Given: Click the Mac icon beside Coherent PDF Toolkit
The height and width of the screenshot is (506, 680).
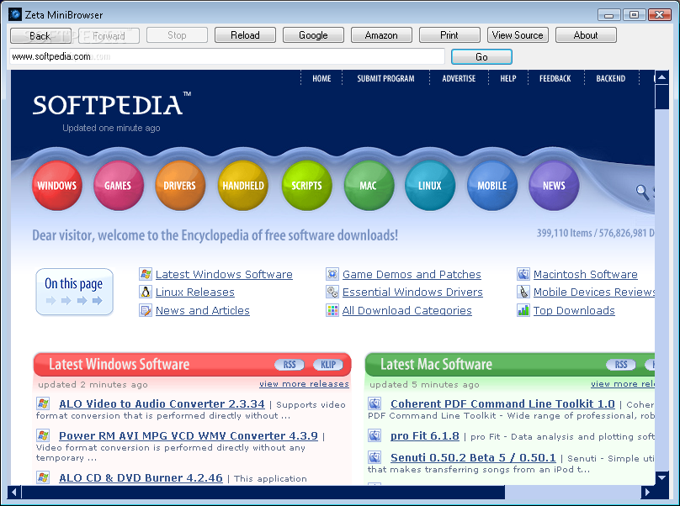Looking at the screenshot, I should coord(375,403).
